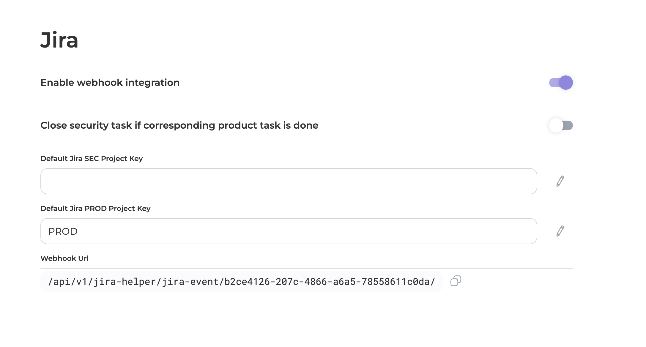Click pencil icon beside PROD key field
Screen dimensions: 646x347
560,231
